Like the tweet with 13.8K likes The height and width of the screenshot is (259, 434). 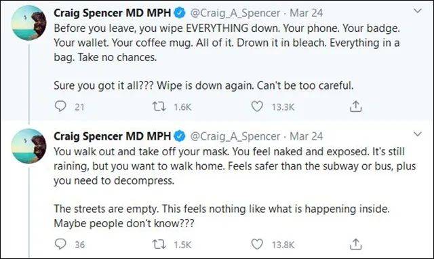tap(257, 244)
